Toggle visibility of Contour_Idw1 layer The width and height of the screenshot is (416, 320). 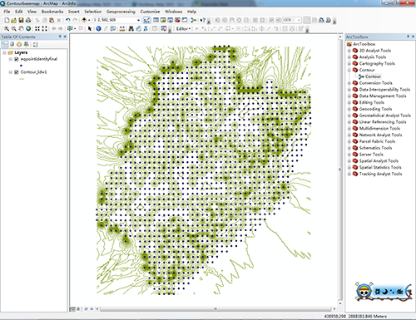(x=17, y=72)
